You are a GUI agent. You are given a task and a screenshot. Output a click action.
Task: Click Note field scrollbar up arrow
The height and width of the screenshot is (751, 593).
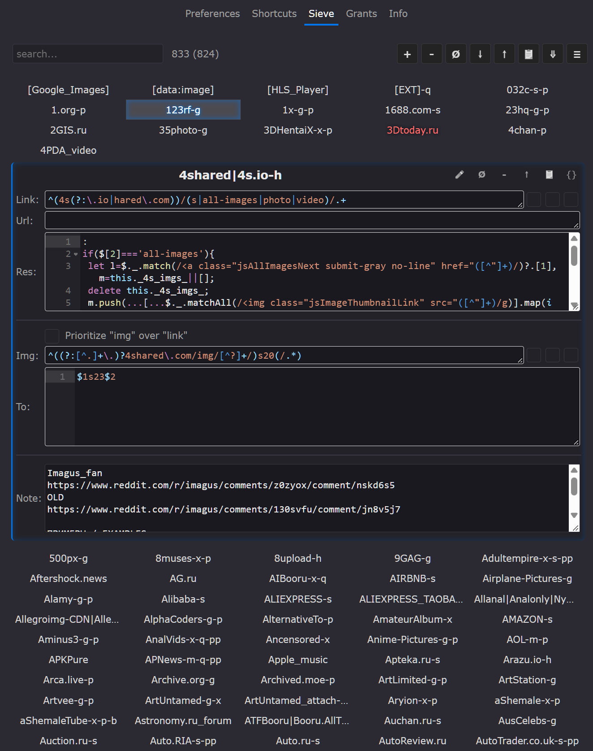[574, 470]
